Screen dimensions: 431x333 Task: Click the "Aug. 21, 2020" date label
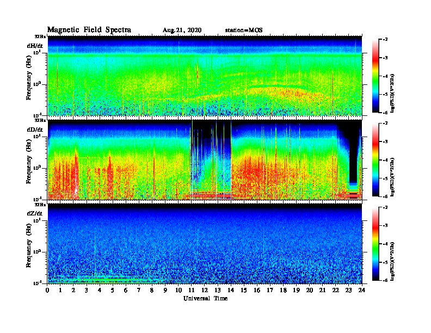click(182, 30)
